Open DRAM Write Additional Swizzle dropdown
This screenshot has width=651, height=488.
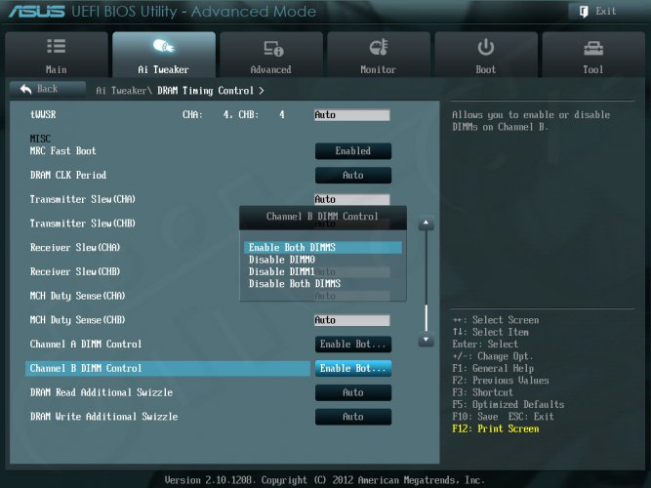pos(353,417)
